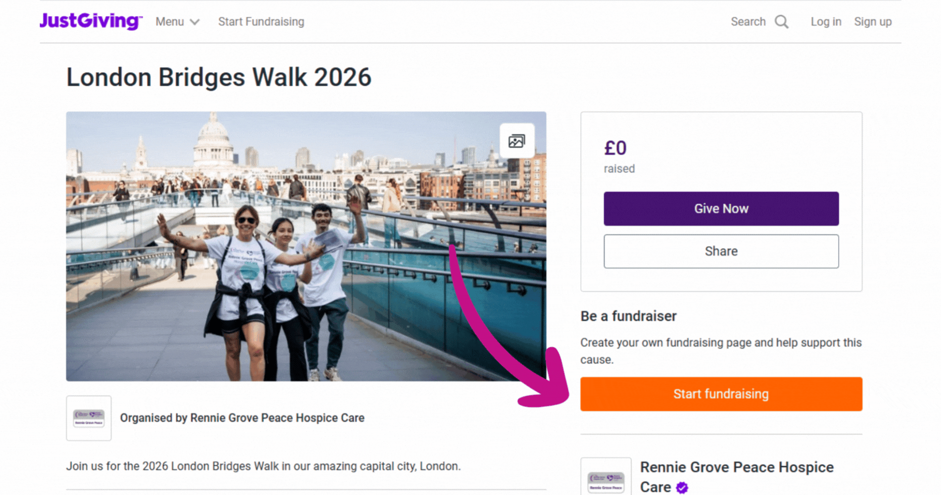Viewport: 941px width, 495px height.
Task: Click 'Organised by Rennie Grove Peace Hospice Care'
Action: point(242,418)
